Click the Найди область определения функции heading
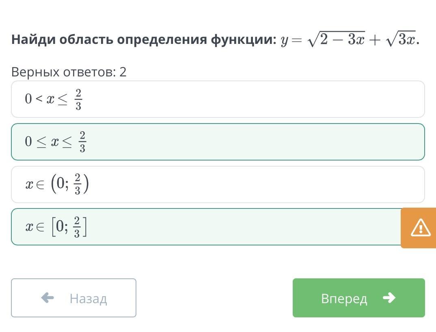The image size is (436, 332). [144, 39]
